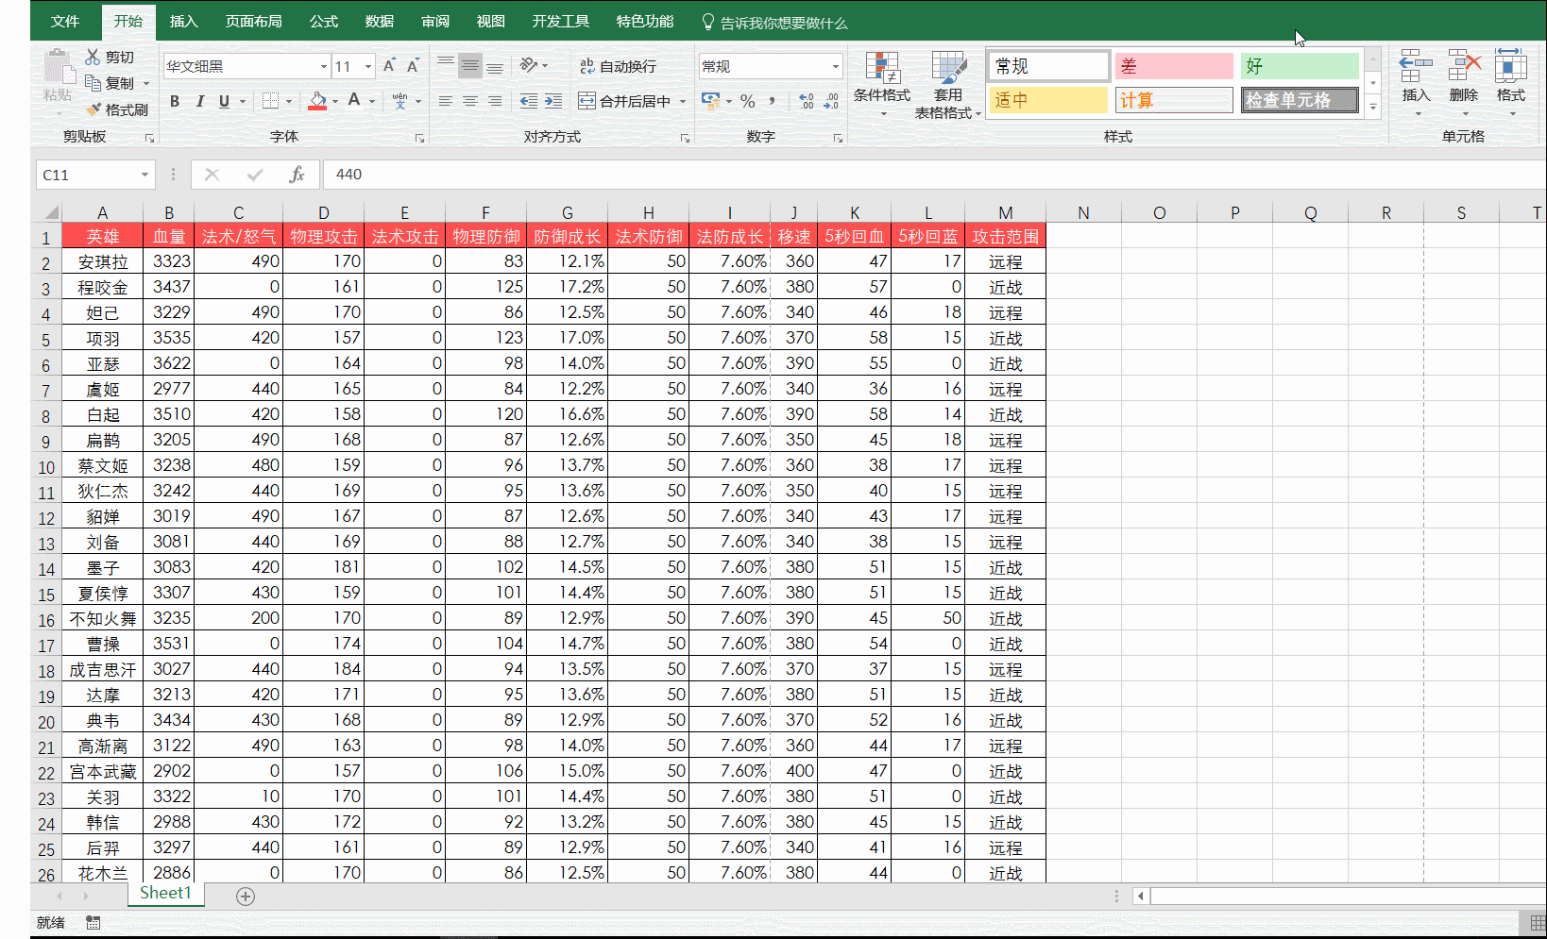The image size is (1547, 939).
Task: Click the phonetic guide (wén) icon
Action: click(x=400, y=100)
